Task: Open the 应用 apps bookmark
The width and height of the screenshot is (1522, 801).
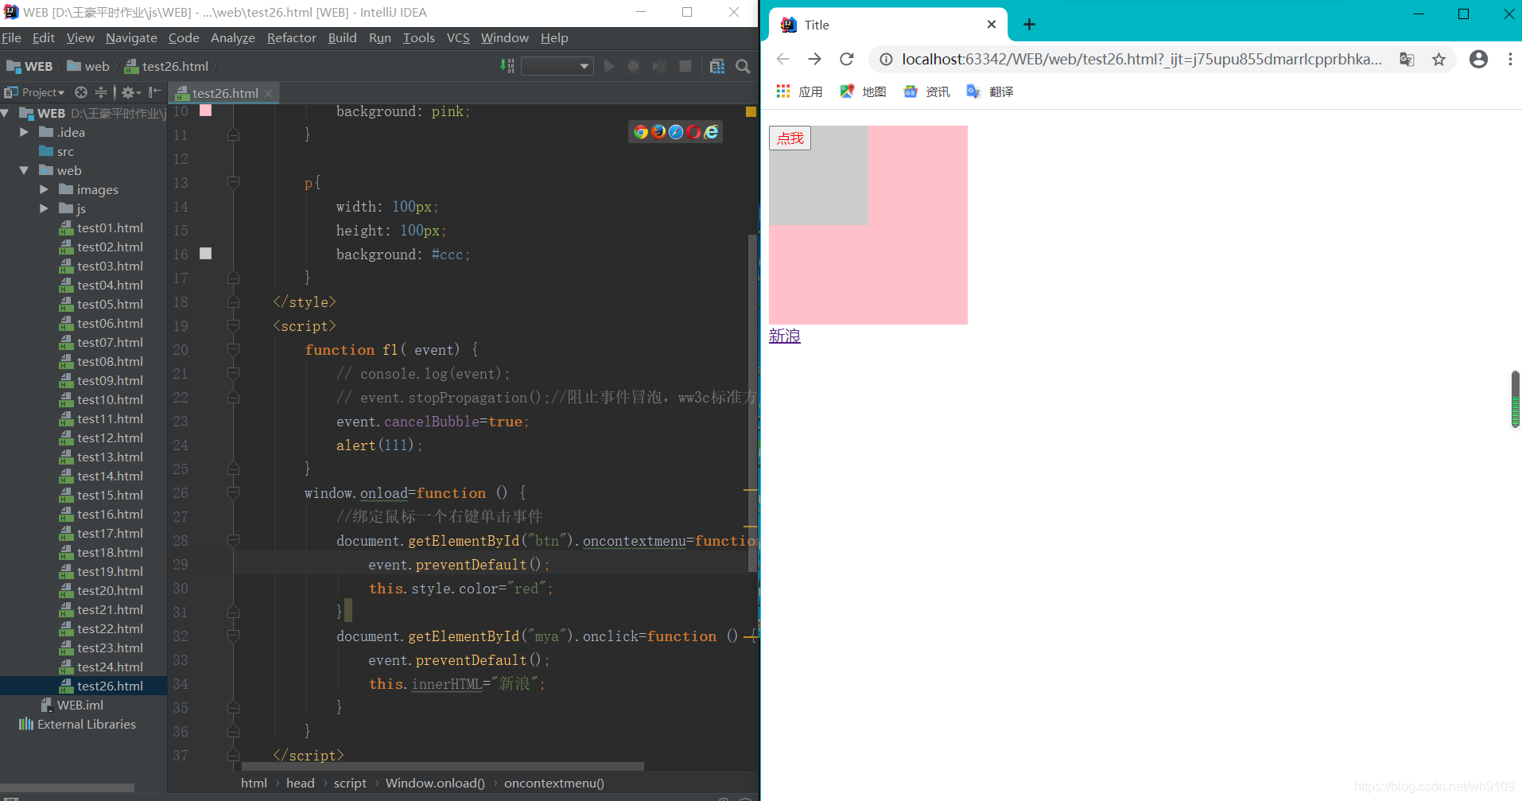Action: tap(799, 91)
